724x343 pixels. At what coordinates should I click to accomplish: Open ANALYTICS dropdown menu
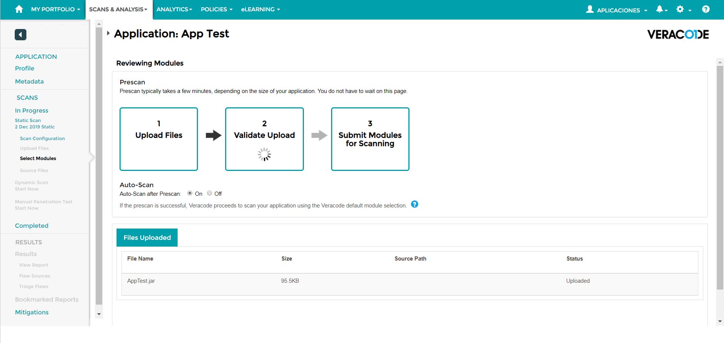174,9
